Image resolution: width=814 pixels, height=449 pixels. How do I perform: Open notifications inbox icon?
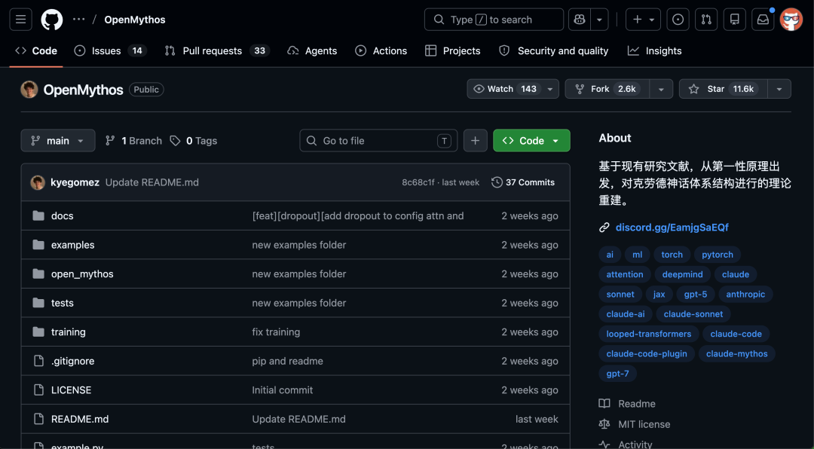coord(763,20)
